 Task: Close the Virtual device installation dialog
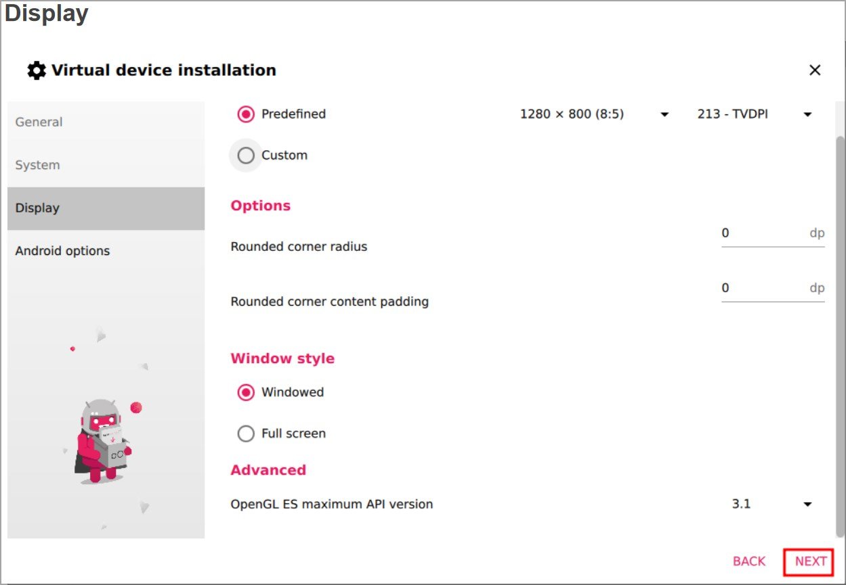815,70
